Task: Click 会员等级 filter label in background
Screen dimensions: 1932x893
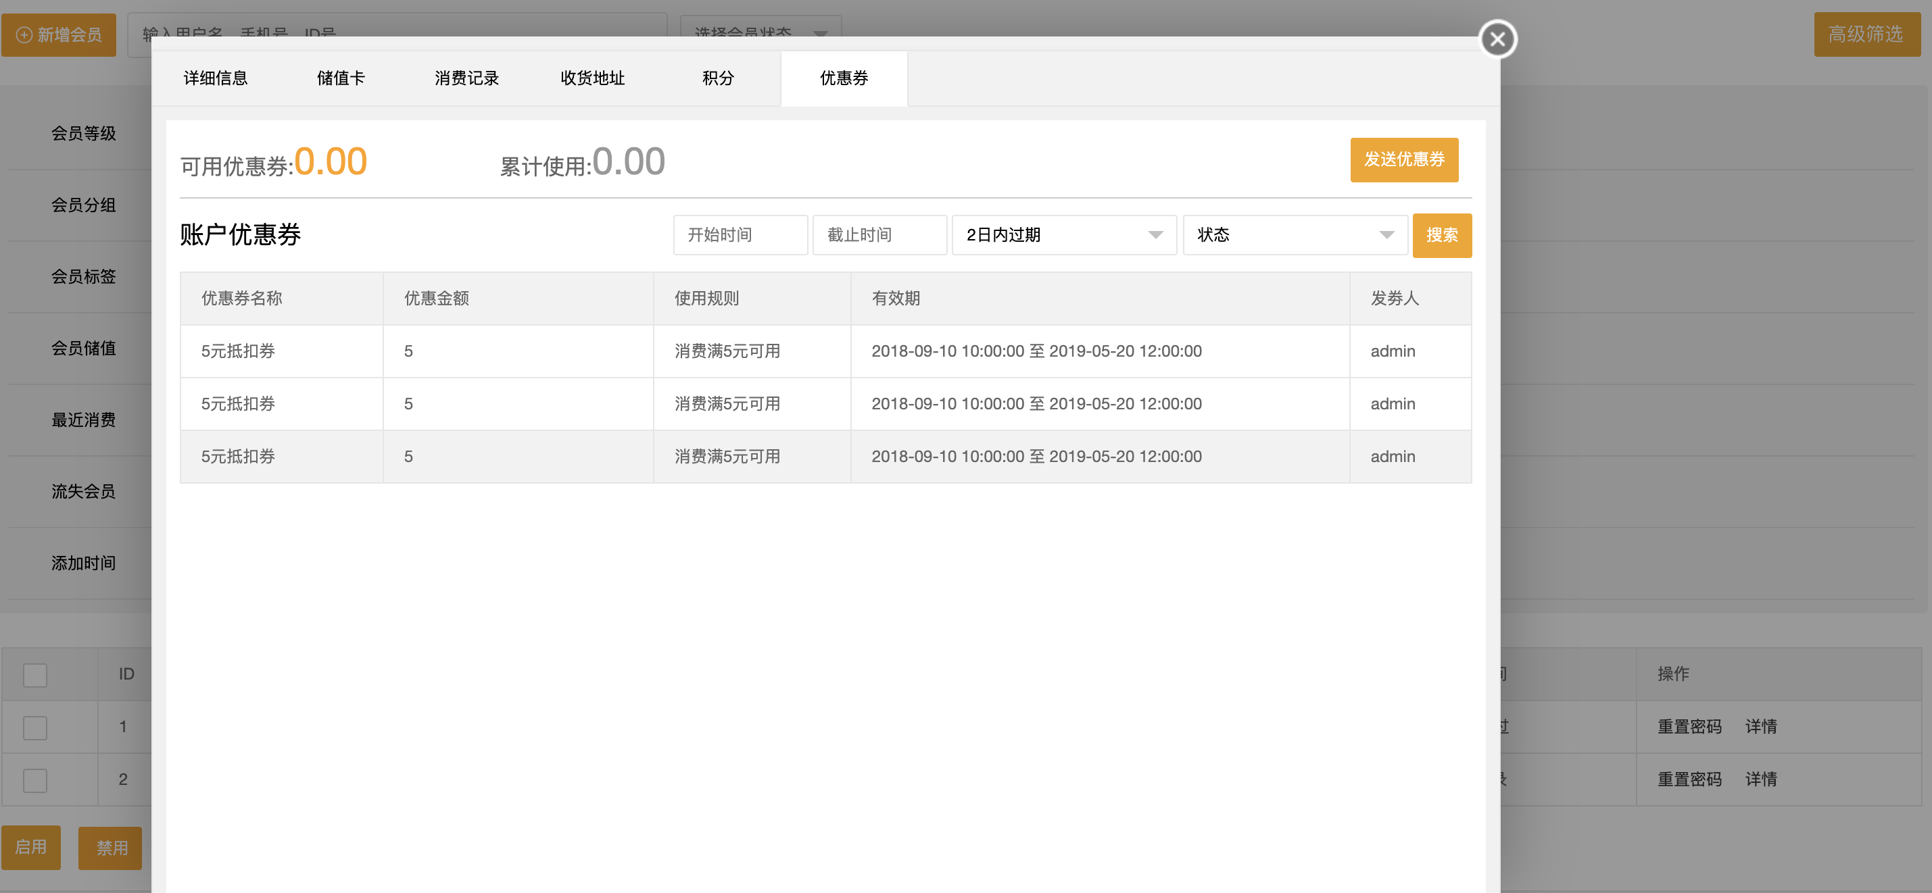Action: [x=83, y=133]
